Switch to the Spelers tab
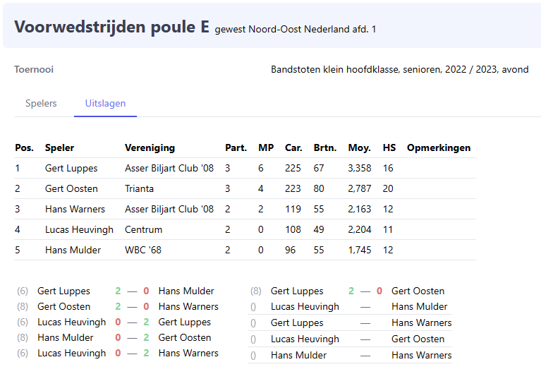 41,103
